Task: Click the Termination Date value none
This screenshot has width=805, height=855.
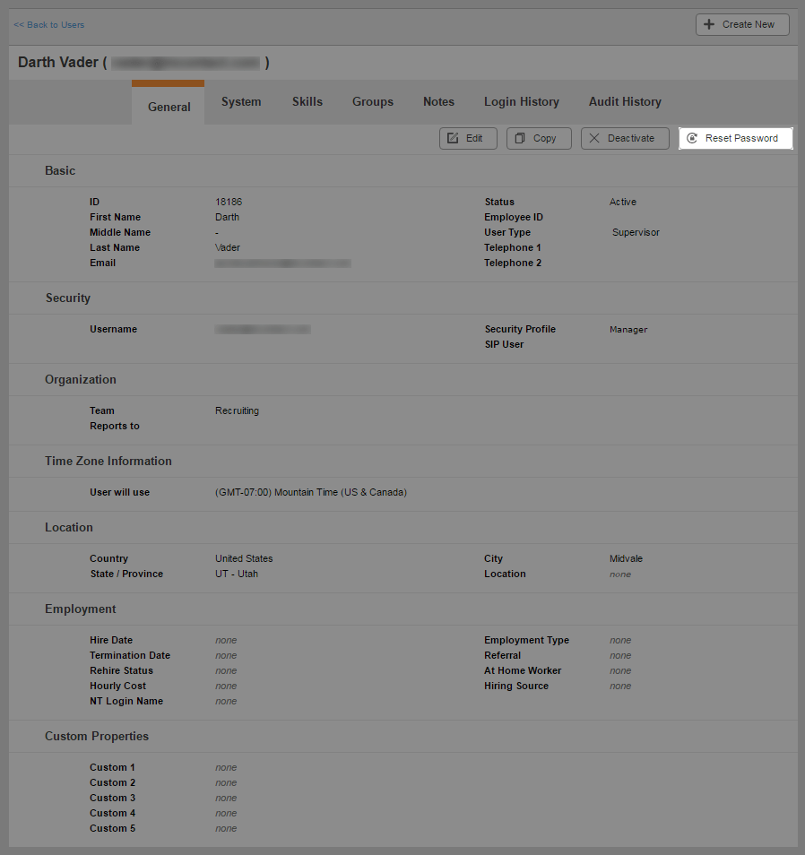Action: click(x=226, y=655)
